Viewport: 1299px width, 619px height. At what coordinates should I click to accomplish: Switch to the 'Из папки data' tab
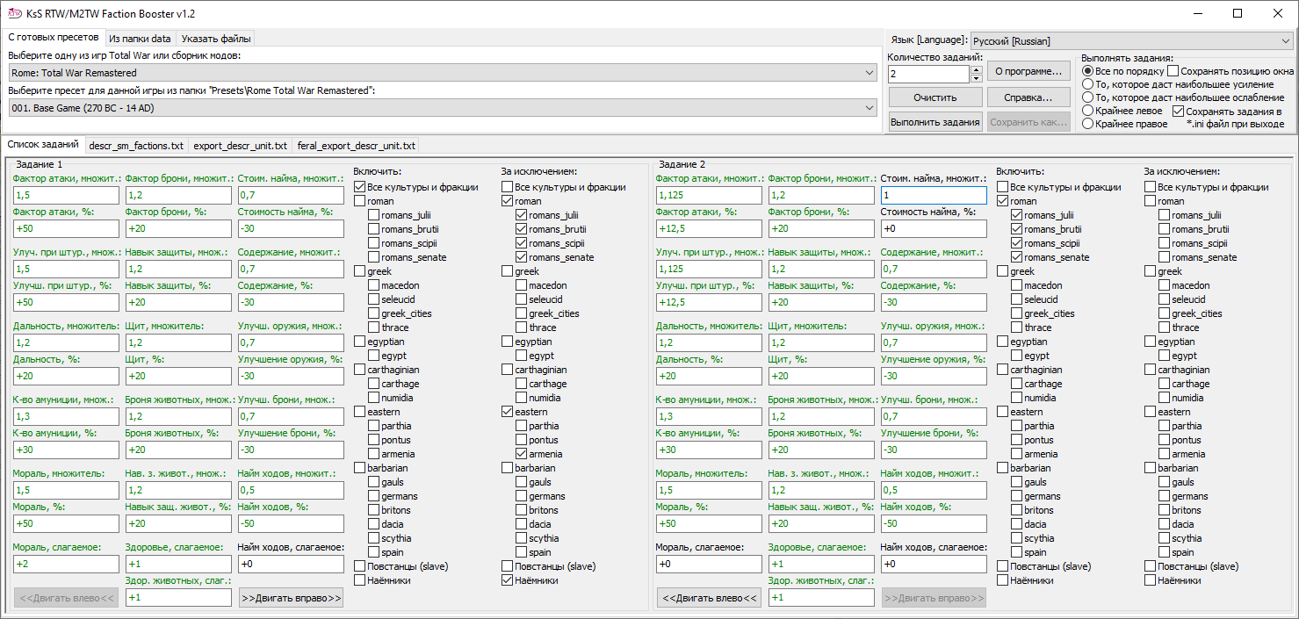coord(141,39)
